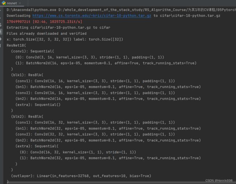Click the ResNet18( output line

click(x=16, y=45)
